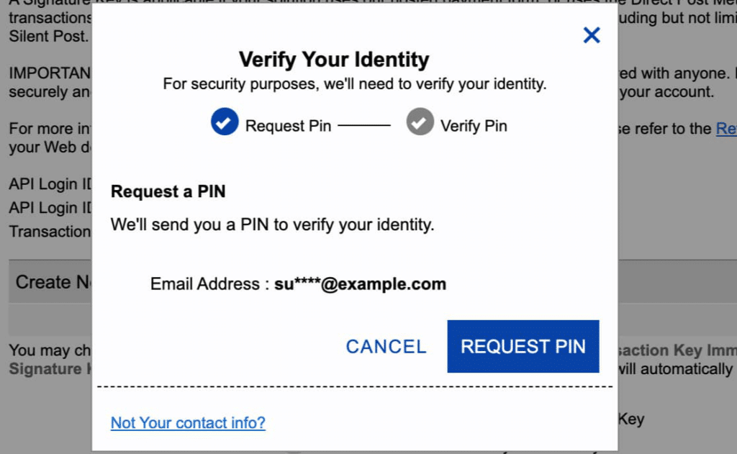Screen dimensions: 737x454
Task: Click CANCEL to dismiss the PIN request
Action: pyautogui.click(x=386, y=346)
